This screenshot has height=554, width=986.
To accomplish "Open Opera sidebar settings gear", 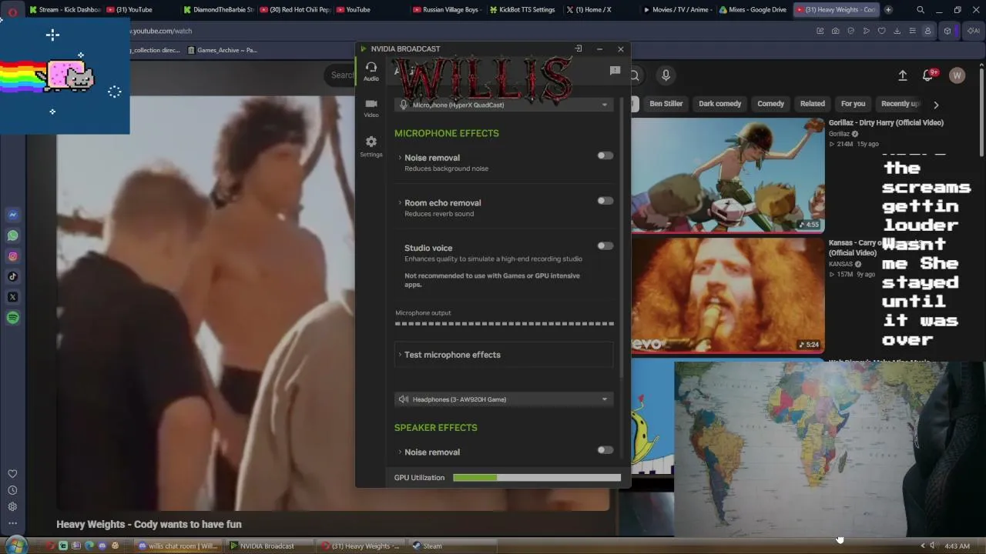I will [x=12, y=506].
